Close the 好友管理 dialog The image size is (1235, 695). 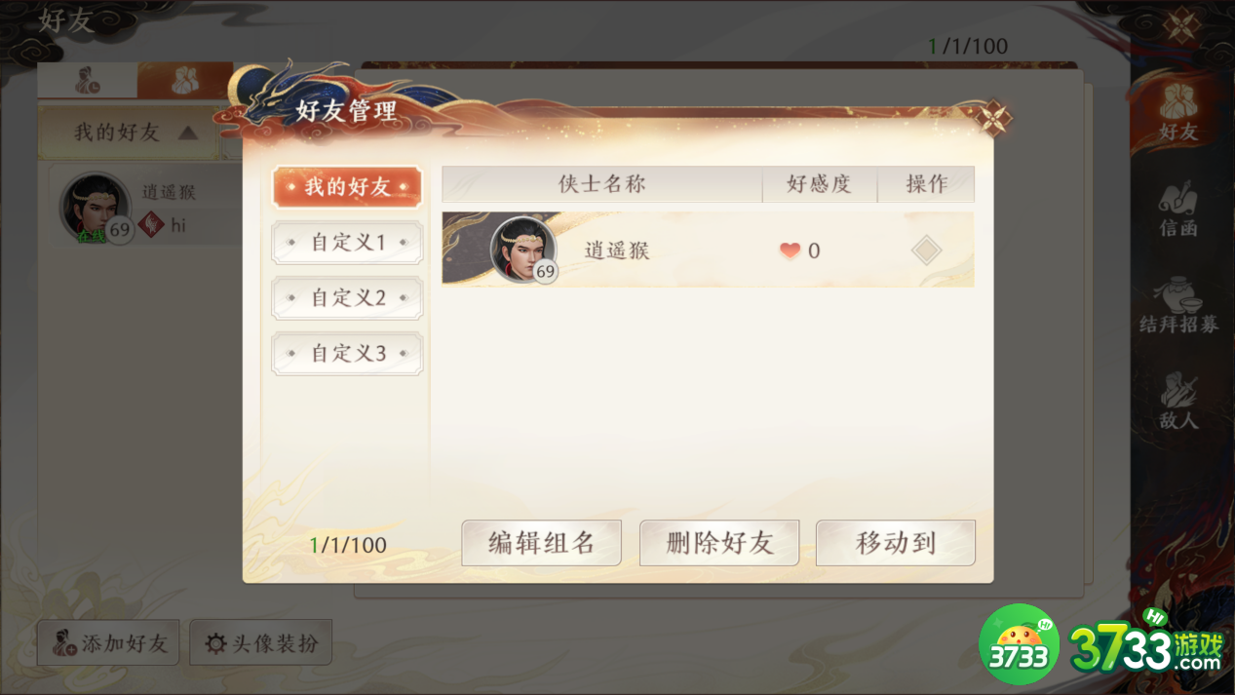pyautogui.click(x=993, y=118)
